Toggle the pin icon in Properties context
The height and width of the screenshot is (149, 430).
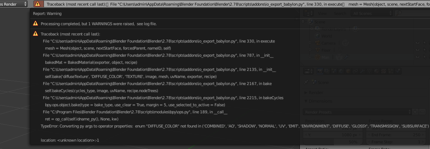point(306,82)
